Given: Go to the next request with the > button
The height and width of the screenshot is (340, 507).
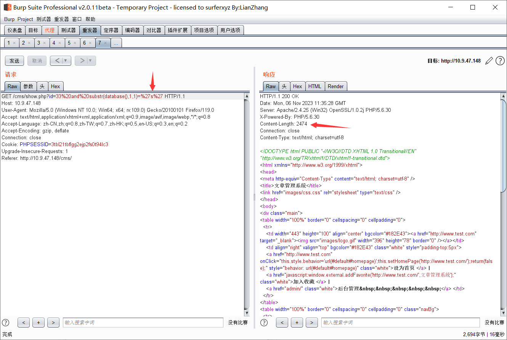Looking at the screenshot, I should click(x=82, y=61).
